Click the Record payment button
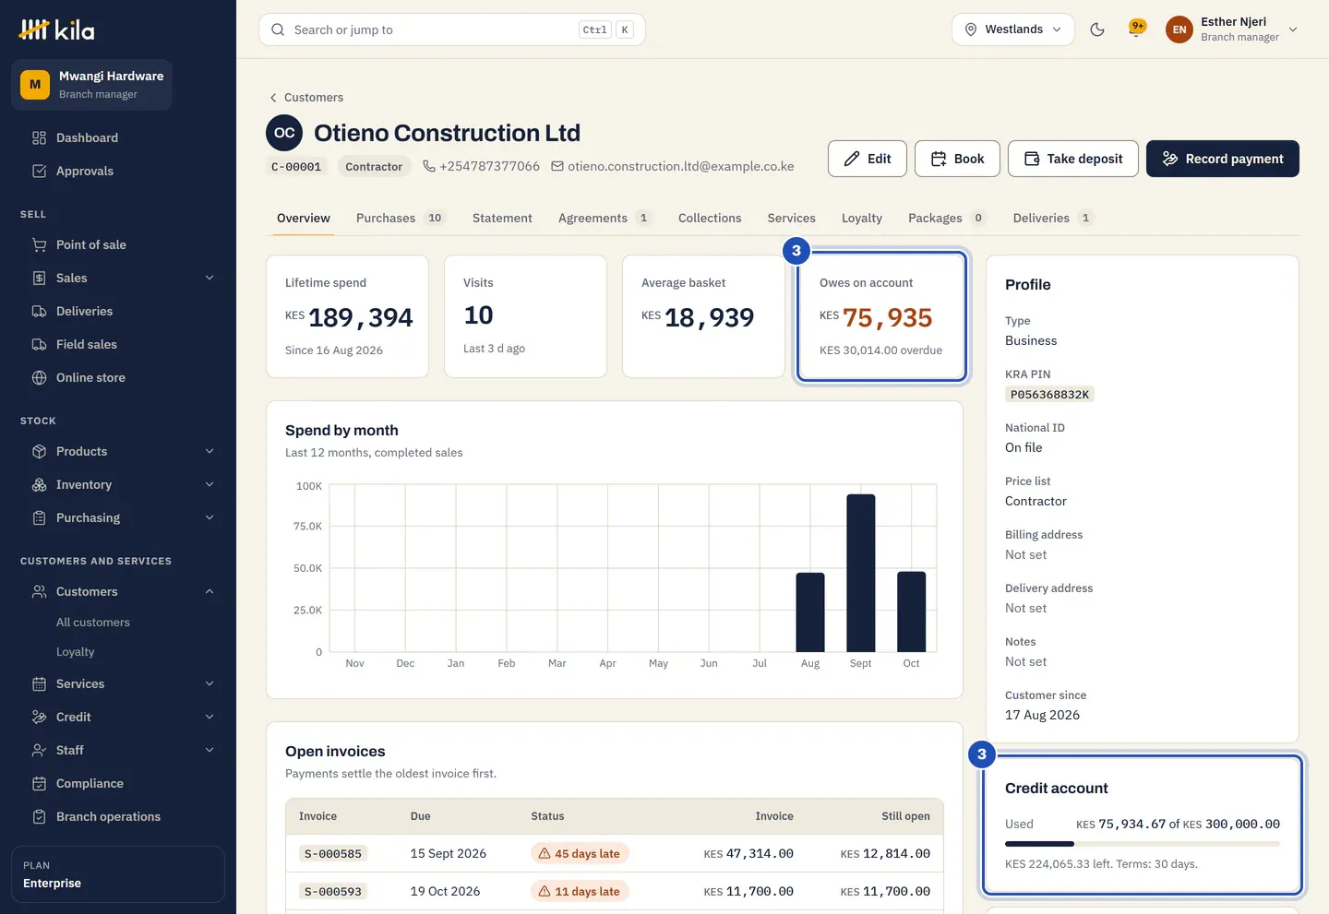This screenshot has width=1329, height=914. point(1223,159)
